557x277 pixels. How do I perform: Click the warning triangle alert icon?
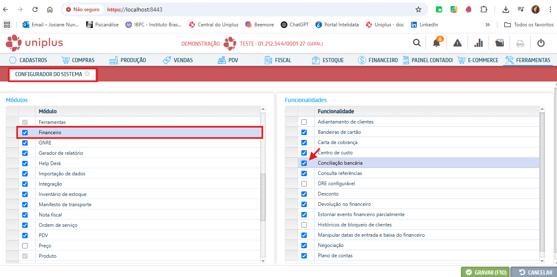(457, 43)
